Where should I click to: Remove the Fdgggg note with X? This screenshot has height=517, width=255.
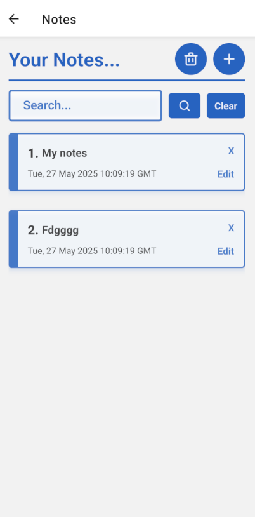(232, 228)
